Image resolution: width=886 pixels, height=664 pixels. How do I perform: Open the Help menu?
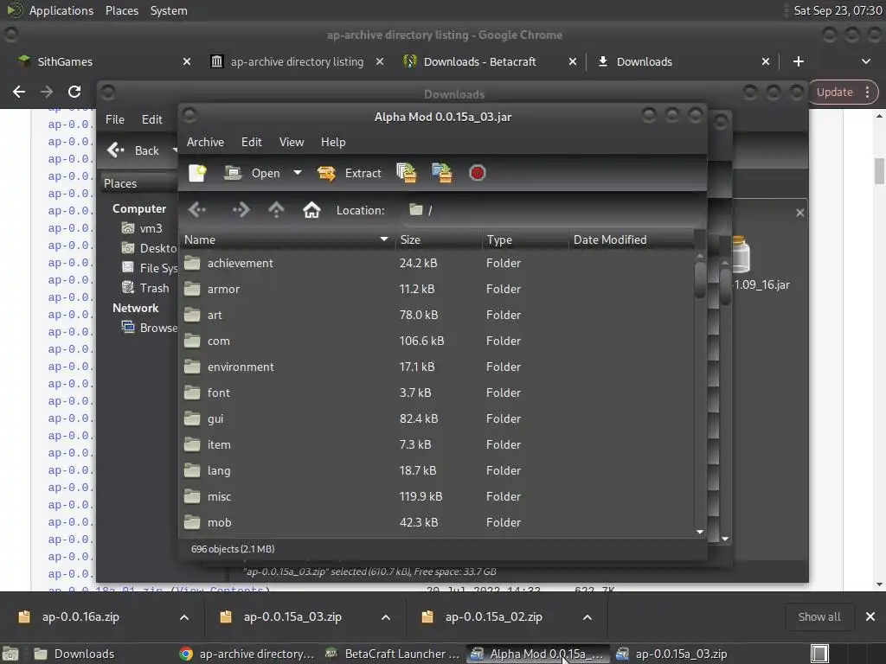333,142
